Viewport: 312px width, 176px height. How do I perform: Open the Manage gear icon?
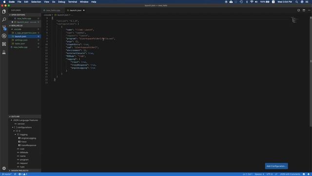pyautogui.click(x=4, y=168)
